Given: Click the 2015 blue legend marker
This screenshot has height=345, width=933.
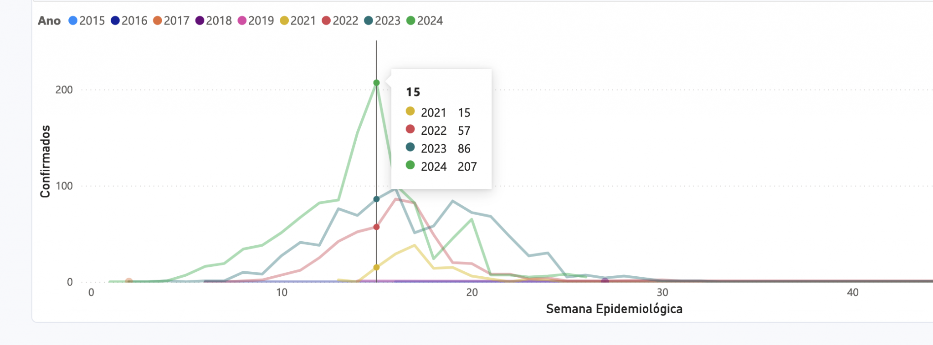Looking at the screenshot, I should point(73,21).
